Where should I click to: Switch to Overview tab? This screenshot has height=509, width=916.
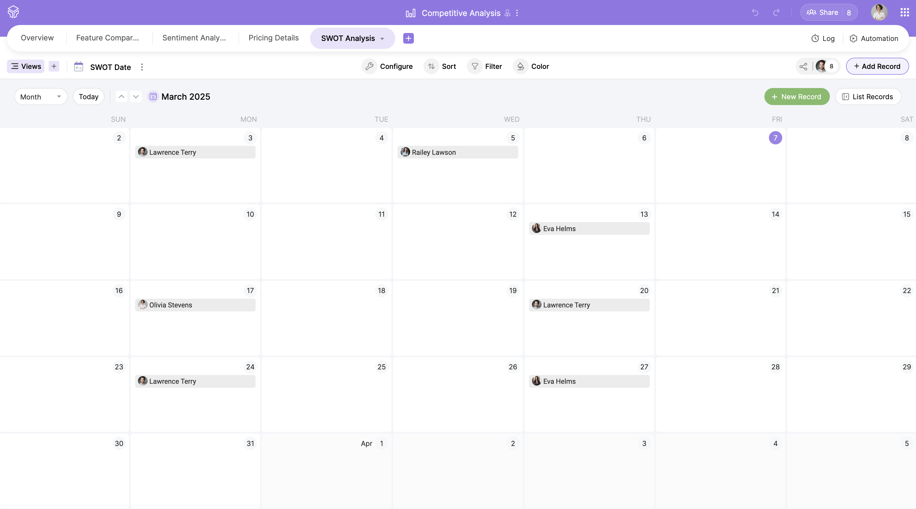pos(37,38)
